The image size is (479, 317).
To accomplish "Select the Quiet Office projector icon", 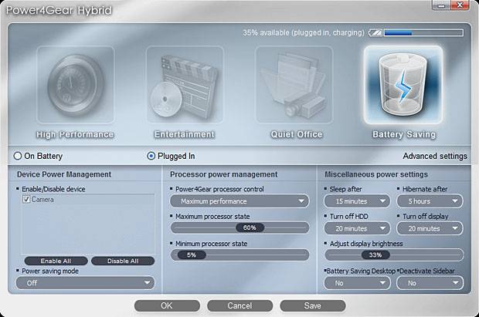I will coord(294,85).
